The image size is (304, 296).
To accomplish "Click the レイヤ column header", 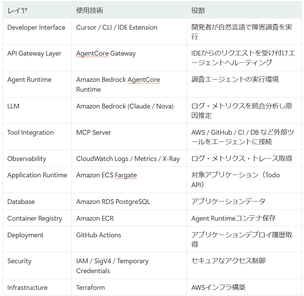I will [x=17, y=10].
